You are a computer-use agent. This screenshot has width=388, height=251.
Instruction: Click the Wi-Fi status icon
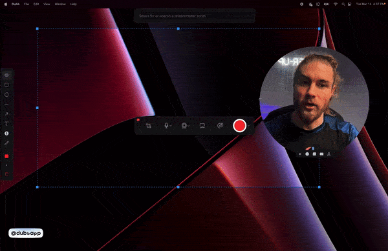[336, 4]
